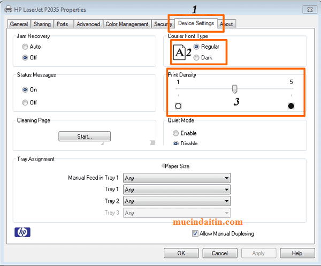Click the Tray Assignment group label
The width and height of the screenshot is (321, 266).
36,159
